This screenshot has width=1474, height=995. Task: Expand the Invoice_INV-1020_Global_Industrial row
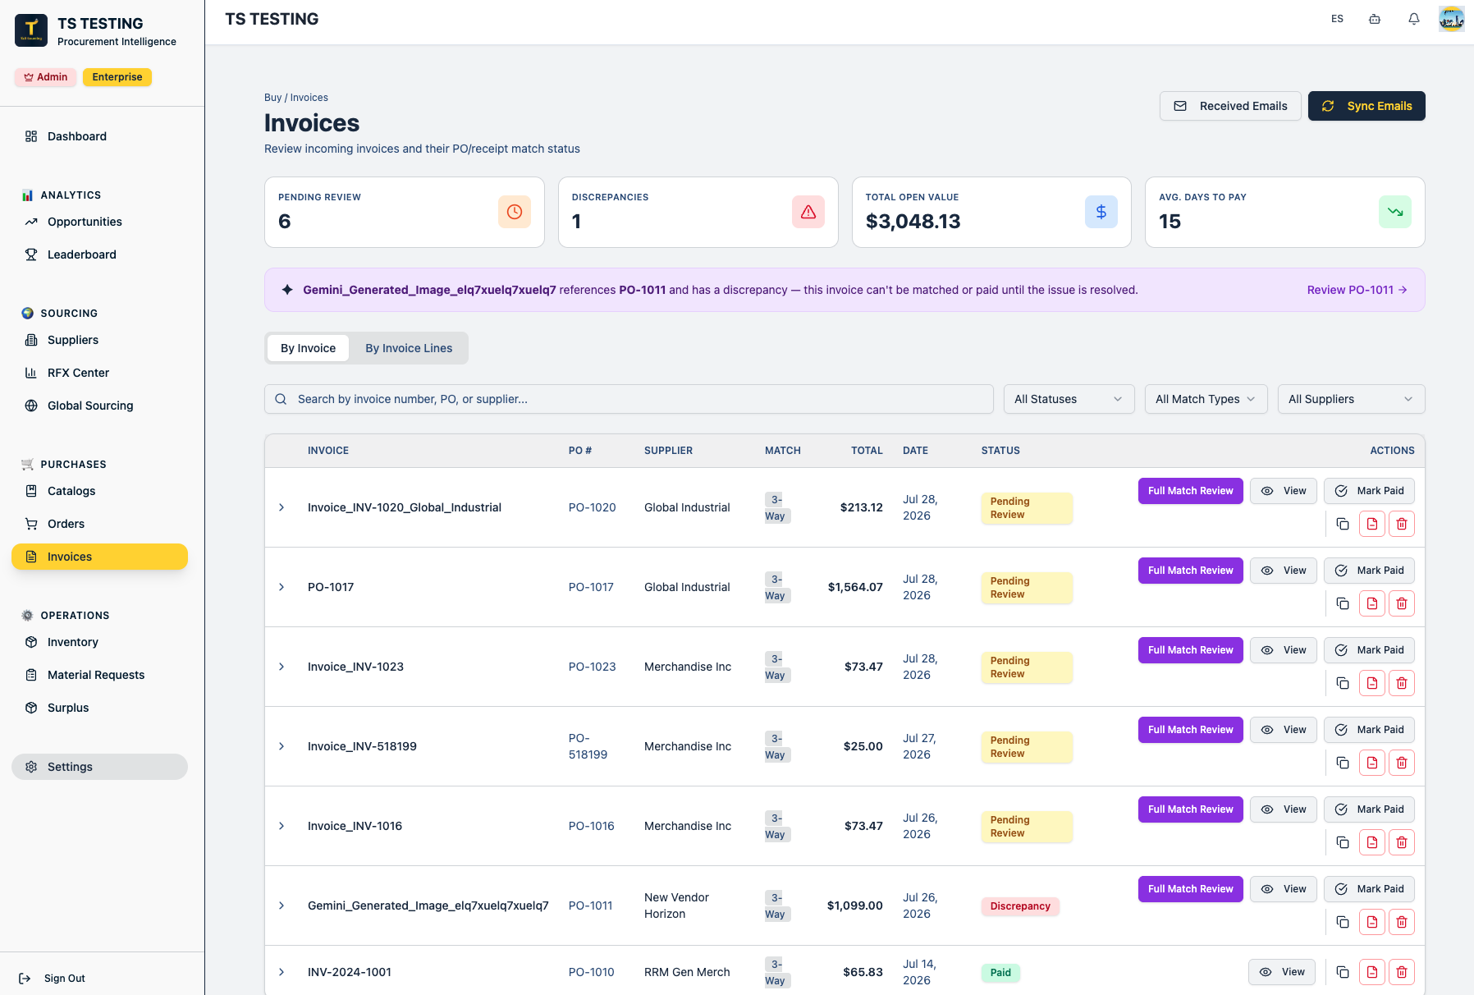282,507
